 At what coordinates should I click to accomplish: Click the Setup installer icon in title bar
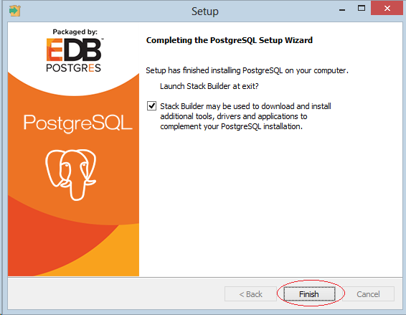click(x=15, y=11)
